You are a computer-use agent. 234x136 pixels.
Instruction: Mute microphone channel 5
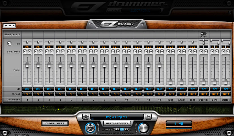[x=73, y=51]
